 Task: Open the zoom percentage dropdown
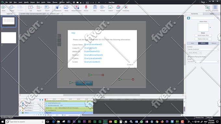106,3
